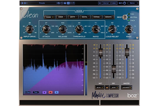Click the INPUT DRIVE knob
This screenshot has width=159, height=106.
[x=29, y=29]
